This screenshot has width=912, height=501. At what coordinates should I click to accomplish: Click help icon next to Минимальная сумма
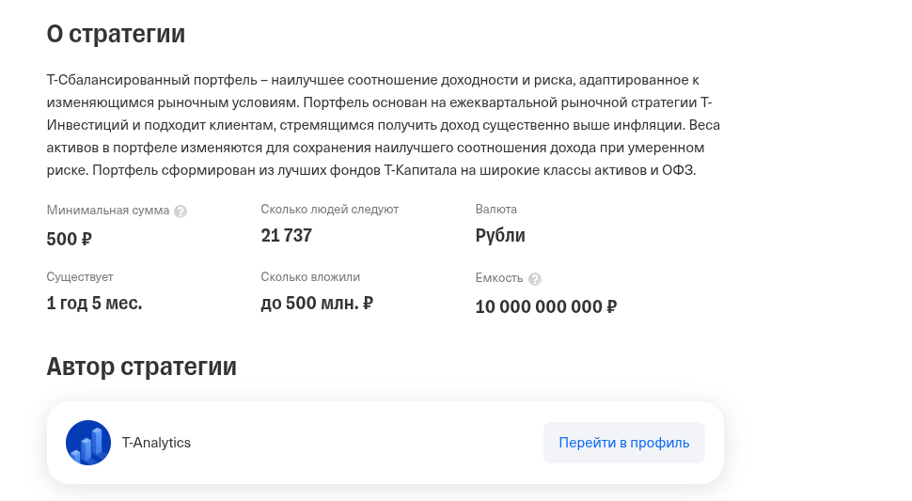(x=181, y=211)
